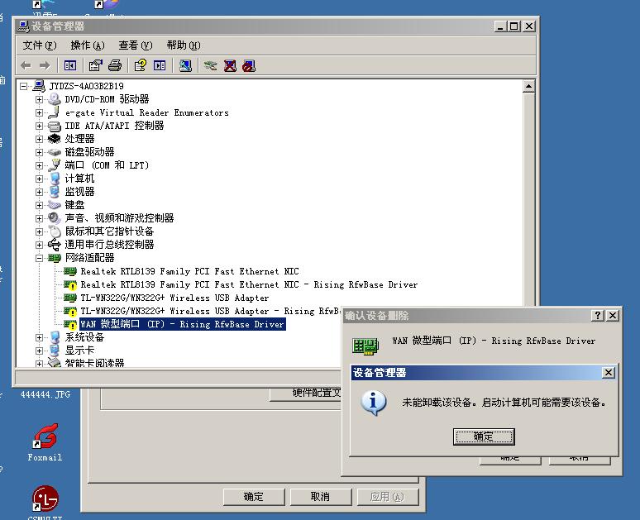Select TL-WN322G Wireless USB Adapter - Rising RfwB entry
640x520 pixels.
[x=210, y=311]
